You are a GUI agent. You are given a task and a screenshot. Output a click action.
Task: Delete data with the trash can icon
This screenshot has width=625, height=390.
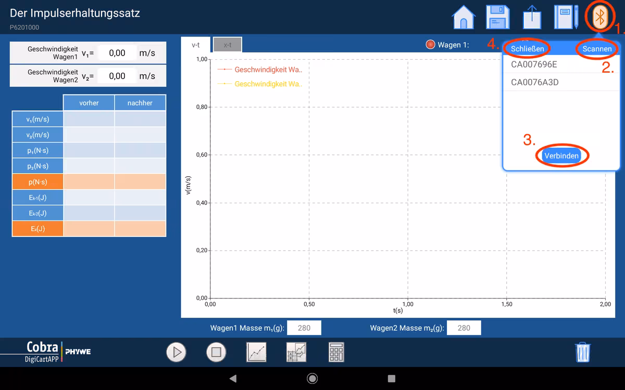coord(582,352)
